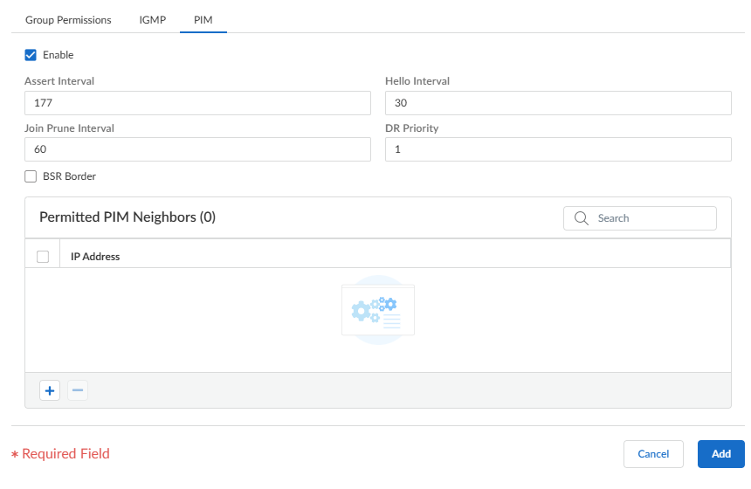Image resolution: width=751 pixels, height=489 pixels.
Task: Click the Search box for PIM neighbors
Action: tap(640, 218)
